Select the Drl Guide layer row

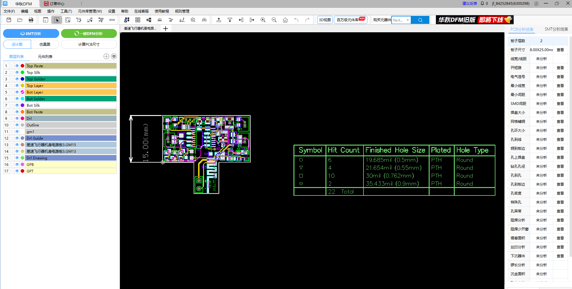coord(71,138)
